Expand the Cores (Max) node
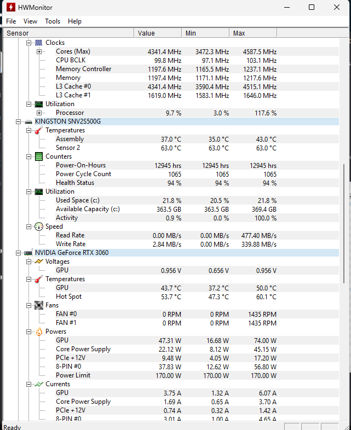This screenshot has height=430, width=351. [x=39, y=51]
